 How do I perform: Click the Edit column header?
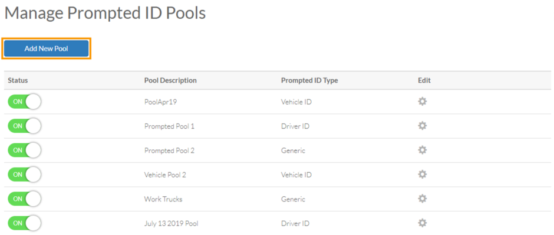[x=424, y=80]
